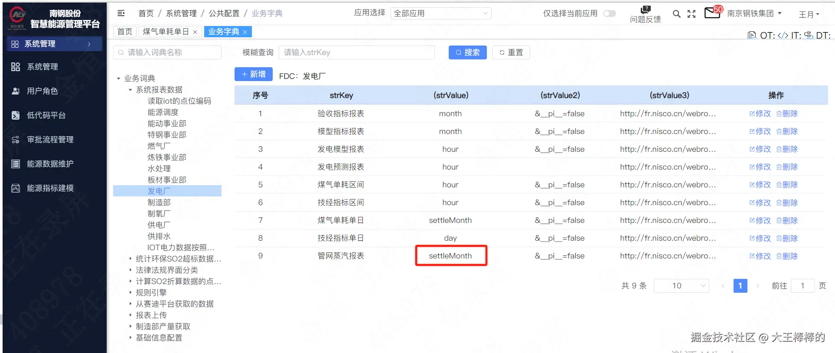Image resolution: width=835 pixels, height=353 pixels.
Task: Open 用户角色 in the sidebar
Action: click(42, 91)
